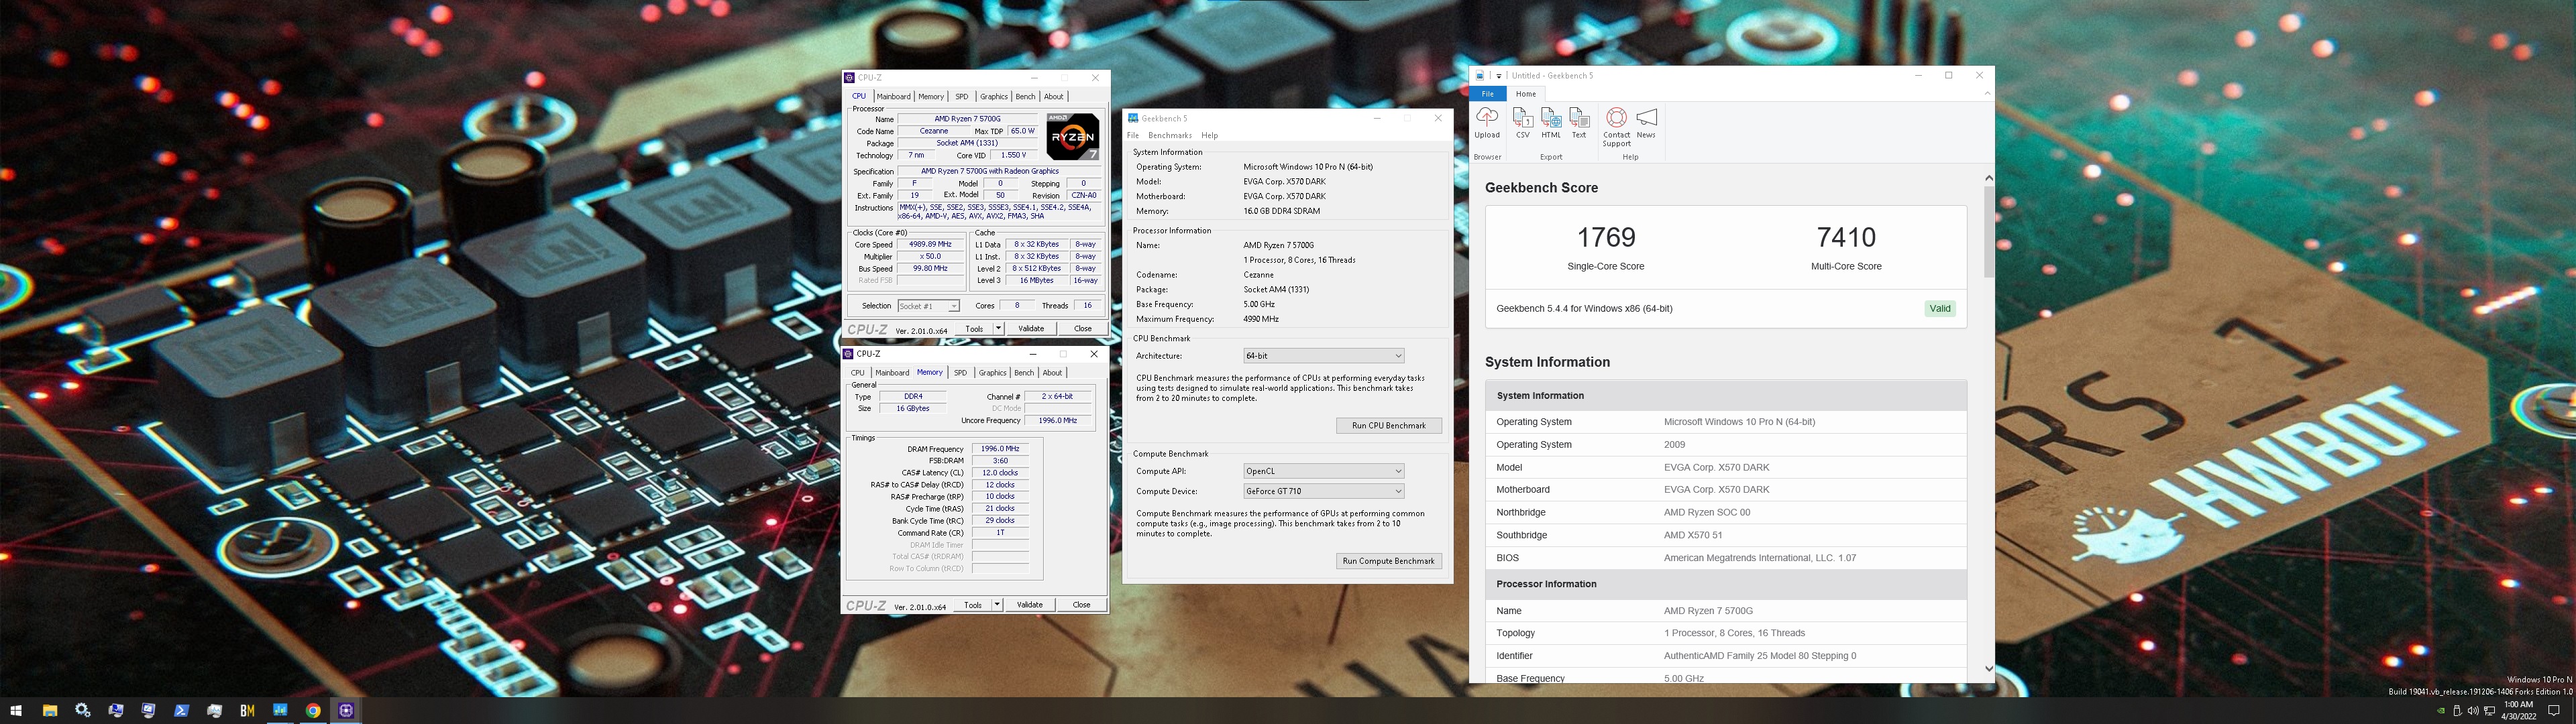Click scrollbar down arrow in Geekbench results
The width and height of the screenshot is (2576, 724).
tap(1988, 669)
